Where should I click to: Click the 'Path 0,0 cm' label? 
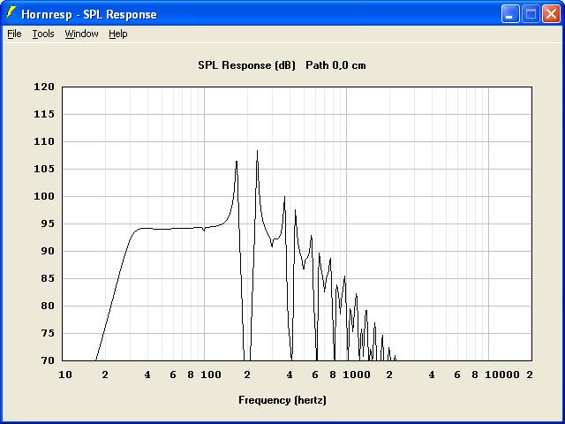335,65
